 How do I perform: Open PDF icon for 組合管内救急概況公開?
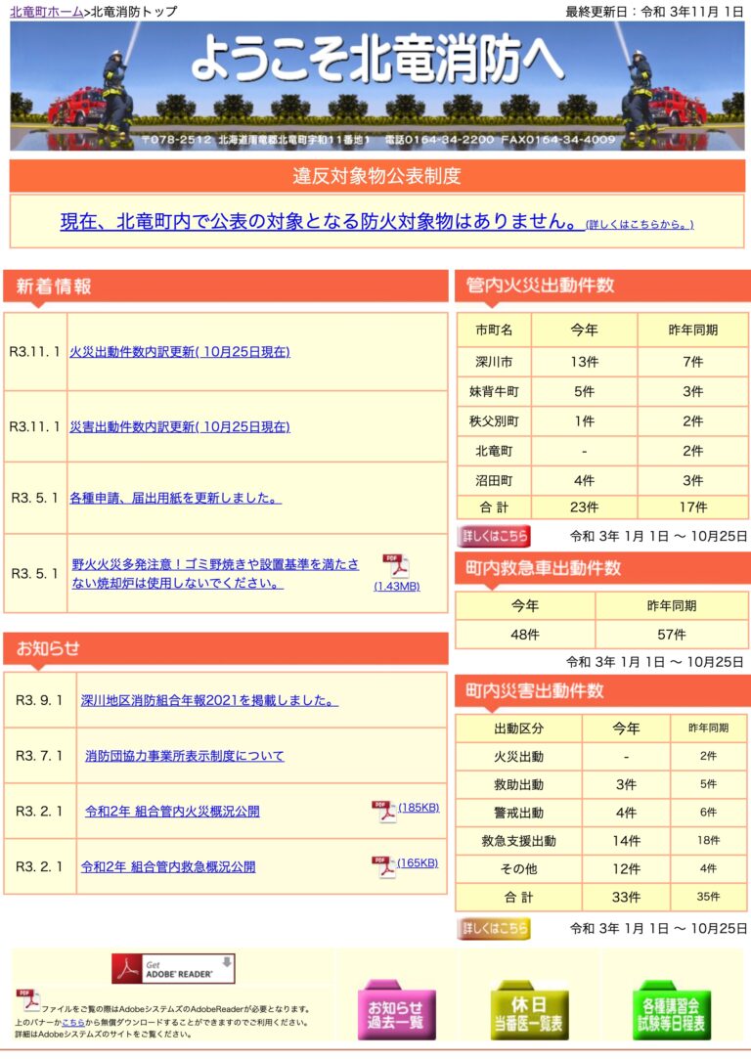pos(383,866)
